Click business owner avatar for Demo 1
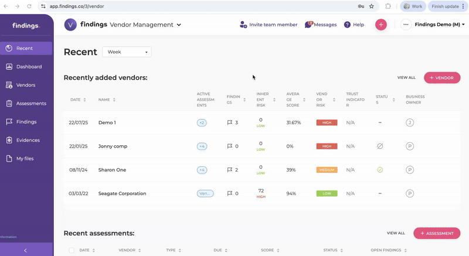 [410, 123]
